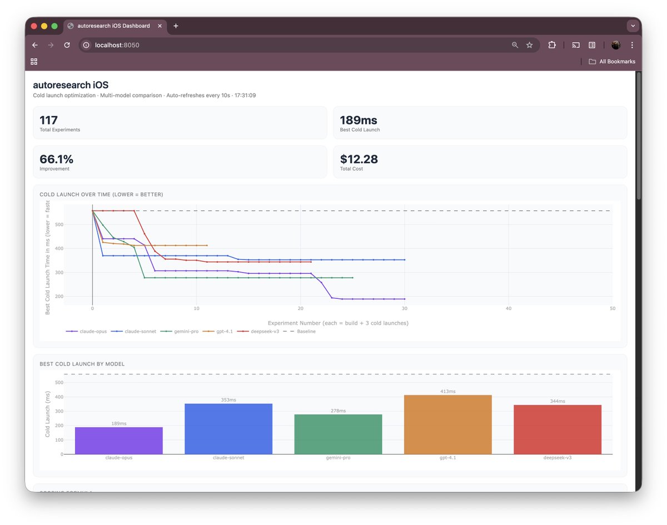Expand the tab search dropdown arrow
Viewport: 667px width, 525px height.
tap(632, 26)
